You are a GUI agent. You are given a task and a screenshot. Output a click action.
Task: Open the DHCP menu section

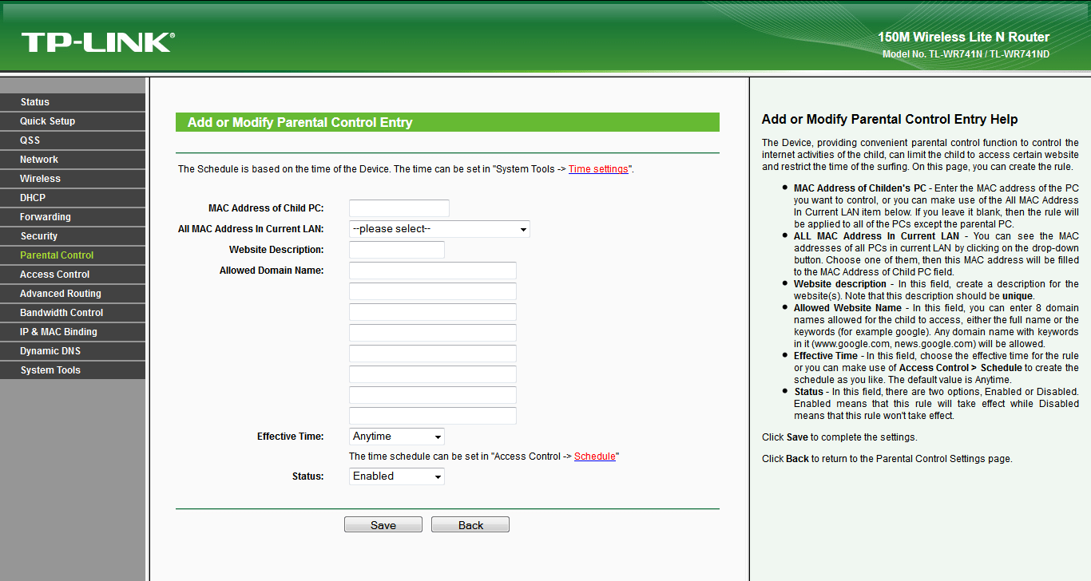[33, 198]
